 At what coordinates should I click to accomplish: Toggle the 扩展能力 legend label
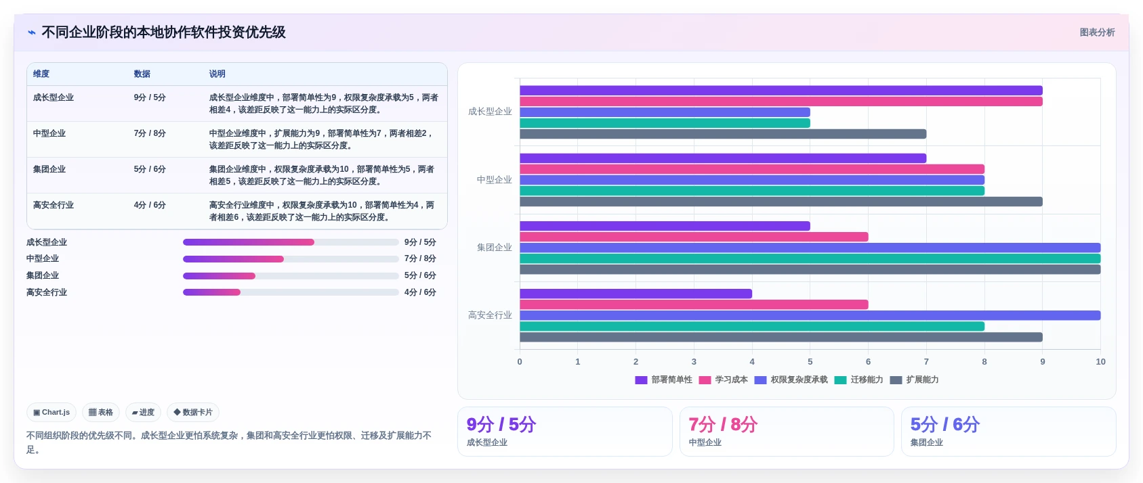pos(922,380)
